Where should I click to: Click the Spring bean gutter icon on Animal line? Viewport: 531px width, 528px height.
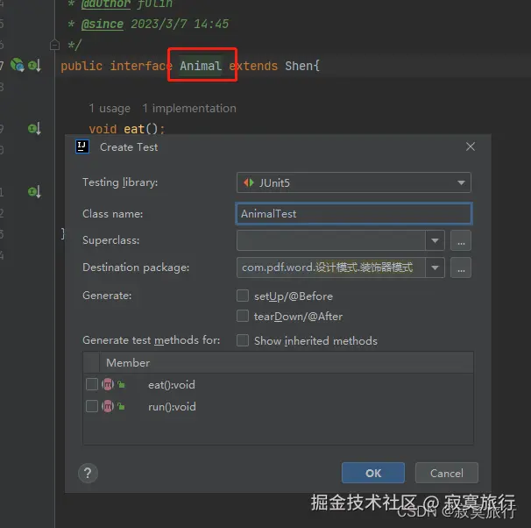(x=17, y=65)
